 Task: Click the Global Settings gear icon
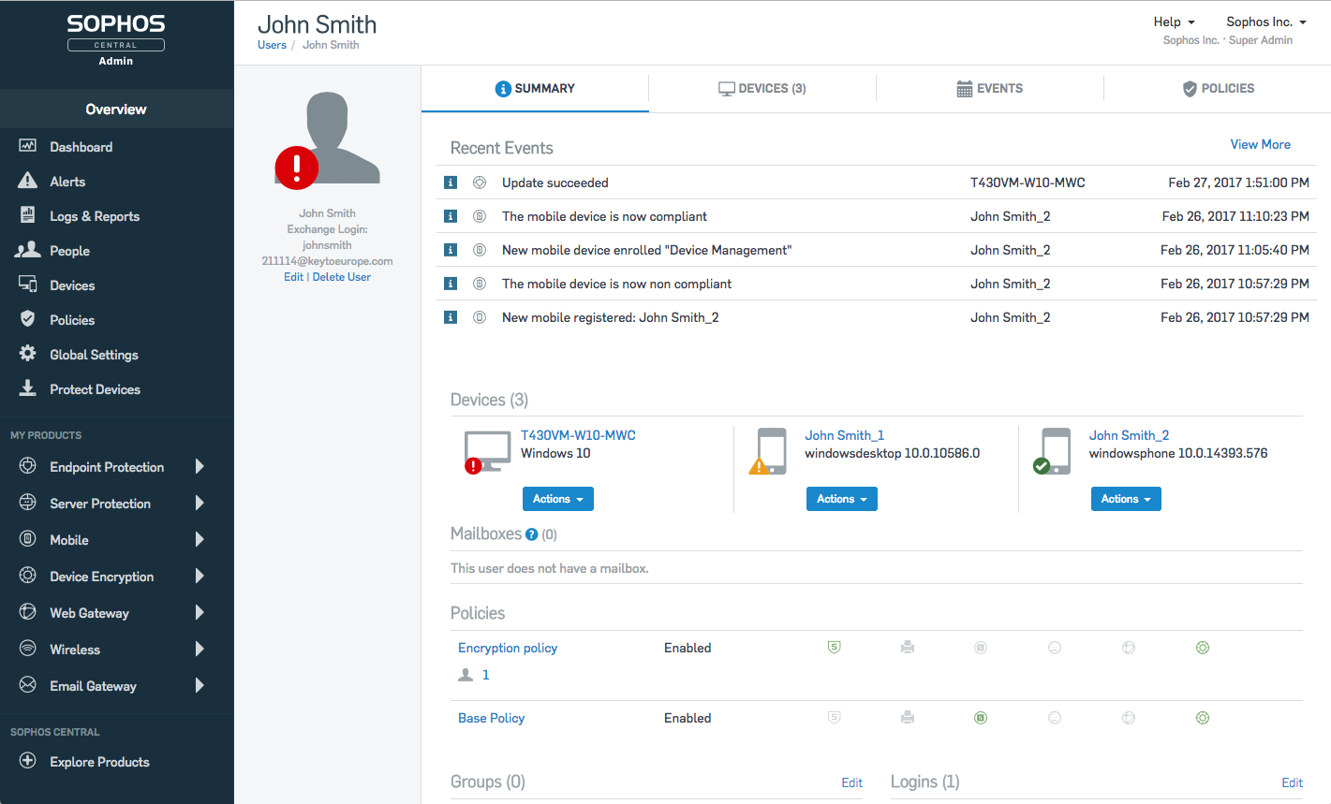tap(28, 354)
